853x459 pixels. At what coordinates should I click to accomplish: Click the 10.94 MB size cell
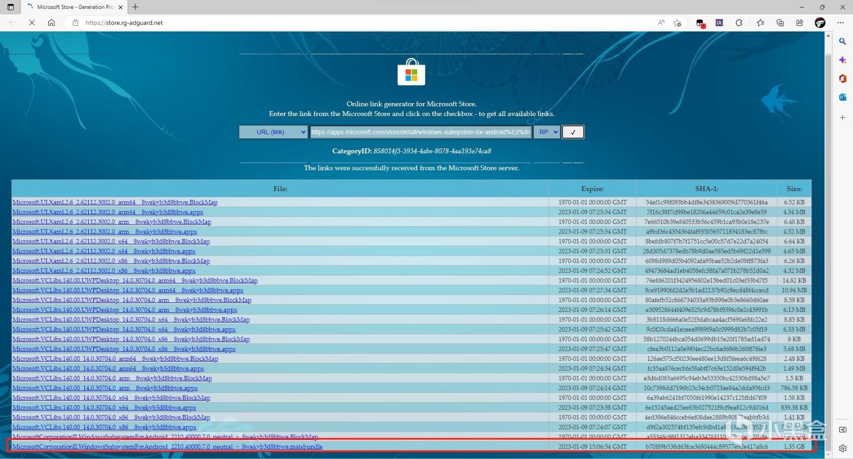pos(794,290)
